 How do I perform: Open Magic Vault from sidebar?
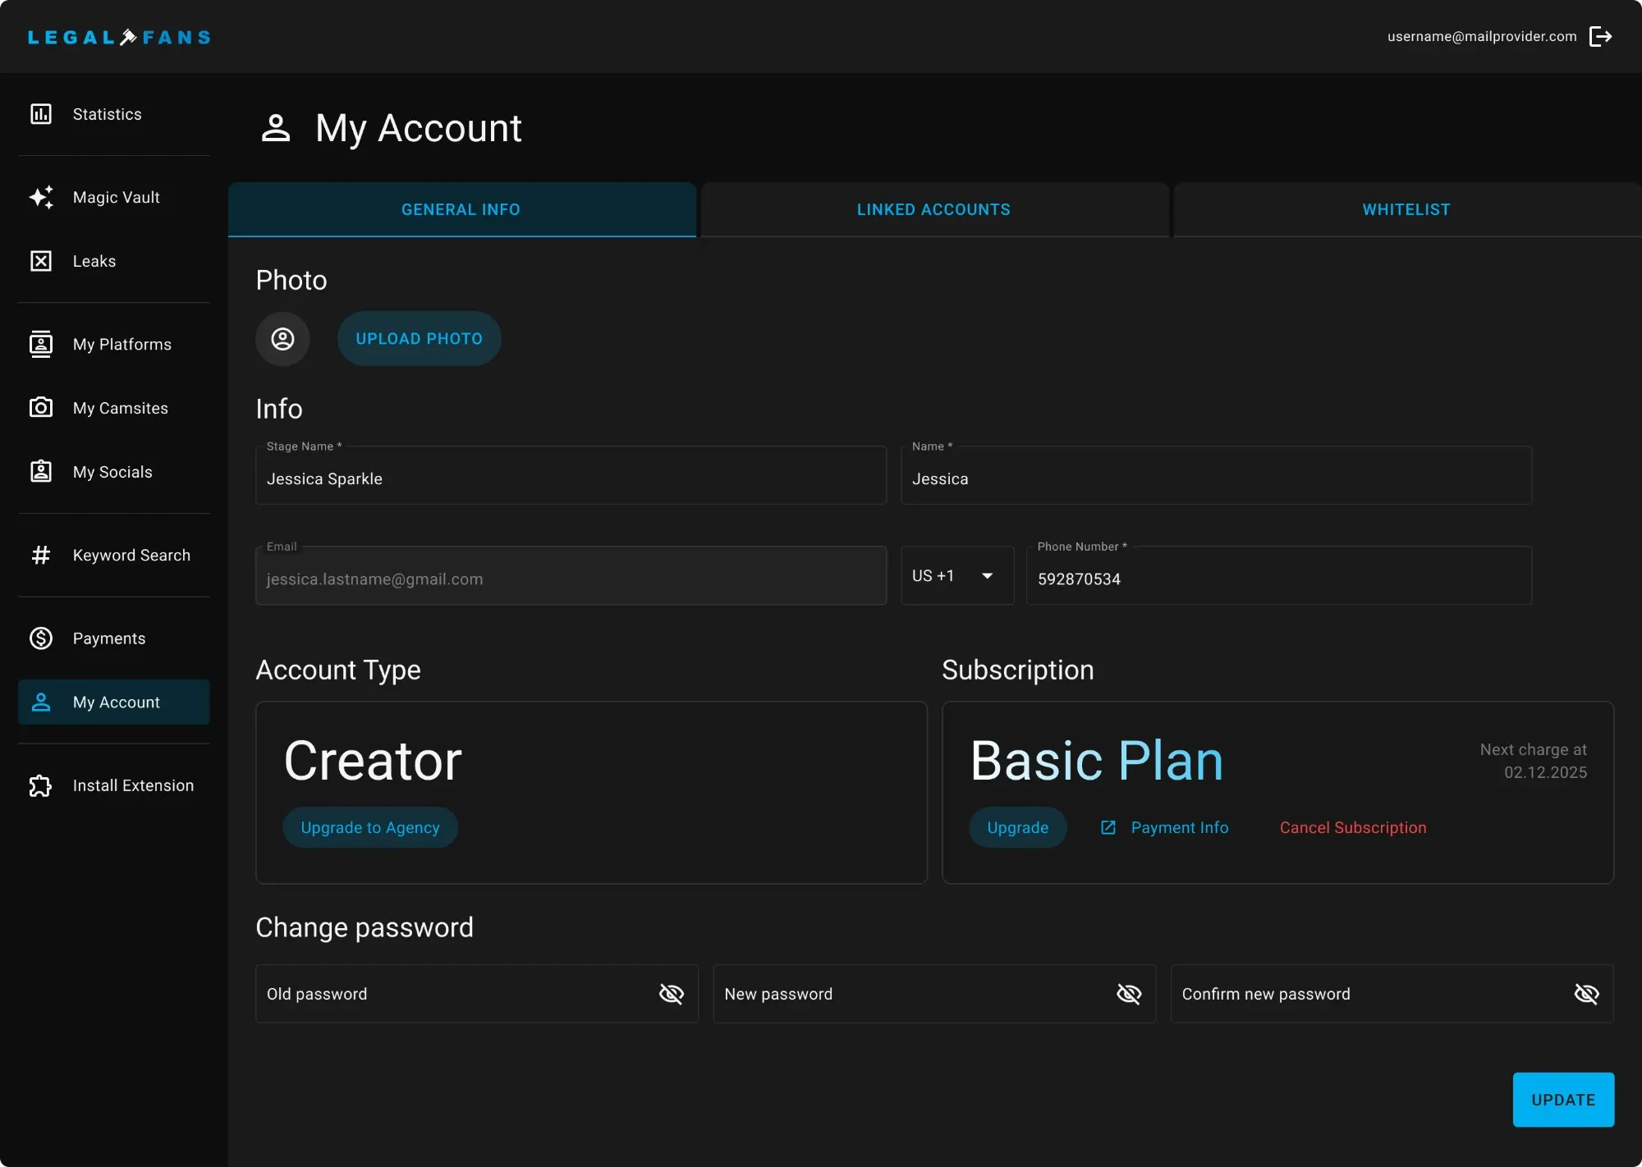pyautogui.click(x=113, y=197)
